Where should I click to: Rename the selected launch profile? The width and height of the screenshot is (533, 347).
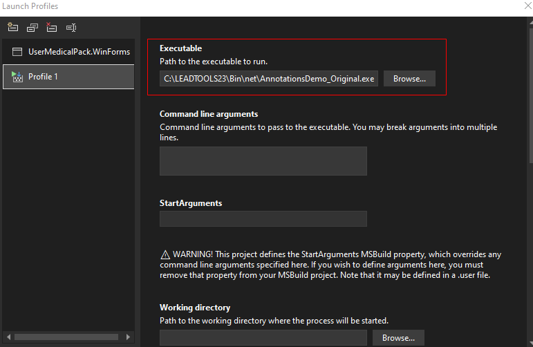pos(71,28)
